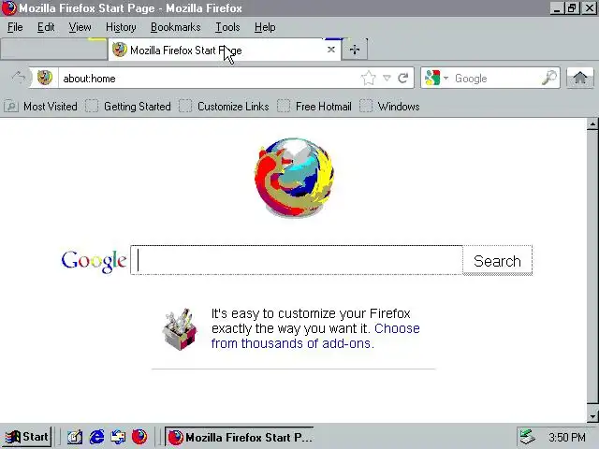The width and height of the screenshot is (599, 449).
Task: Open a new tab with the plus button
Action: [x=355, y=50]
